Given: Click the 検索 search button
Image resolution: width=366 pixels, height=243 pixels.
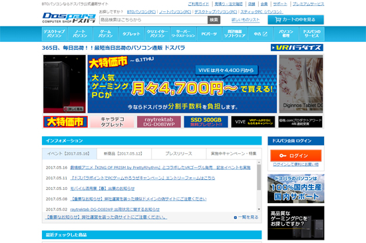Looking at the screenshot, I should [214, 20].
